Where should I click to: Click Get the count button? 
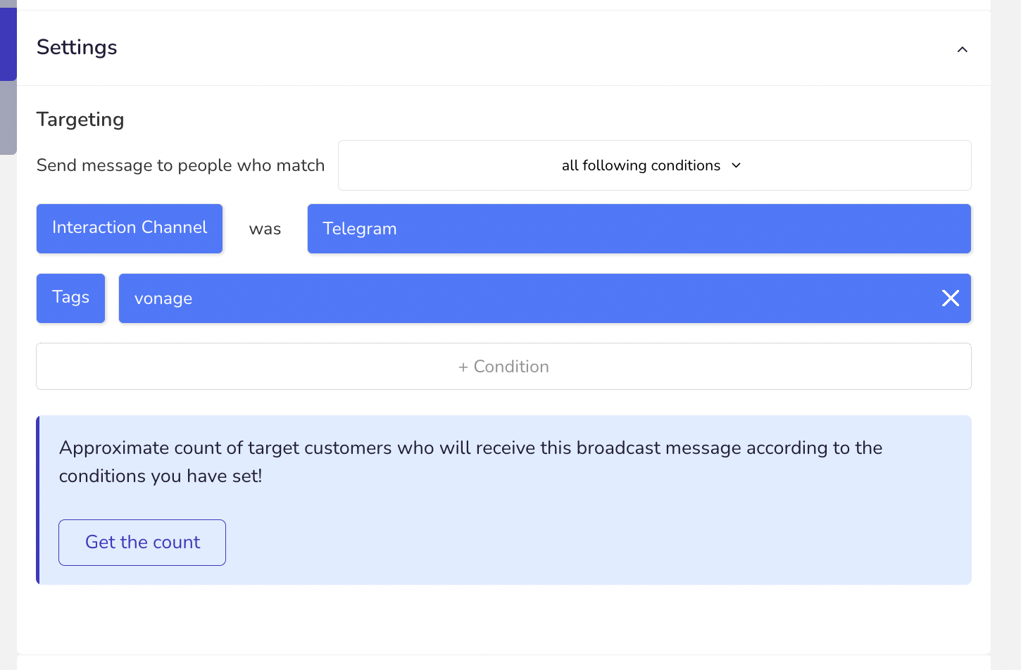coord(142,543)
